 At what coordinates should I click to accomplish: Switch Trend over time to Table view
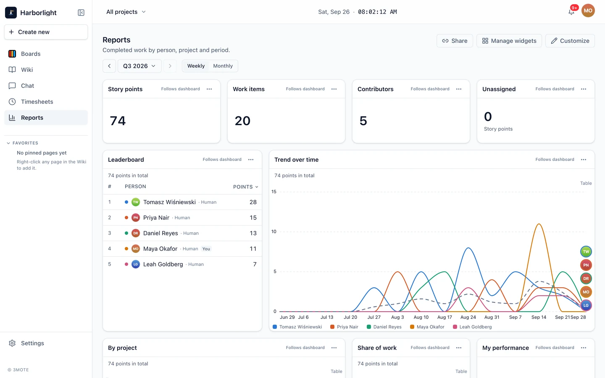(x=586, y=183)
